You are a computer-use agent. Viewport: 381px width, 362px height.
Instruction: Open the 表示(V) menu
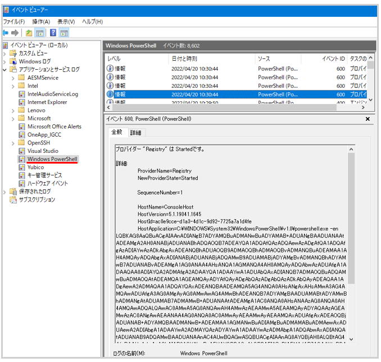[66, 22]
